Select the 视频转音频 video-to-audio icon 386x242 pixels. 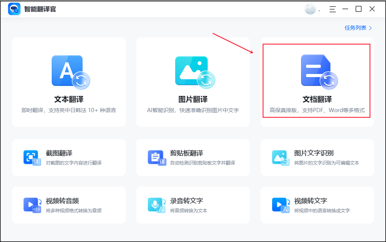tap(32, 205)
